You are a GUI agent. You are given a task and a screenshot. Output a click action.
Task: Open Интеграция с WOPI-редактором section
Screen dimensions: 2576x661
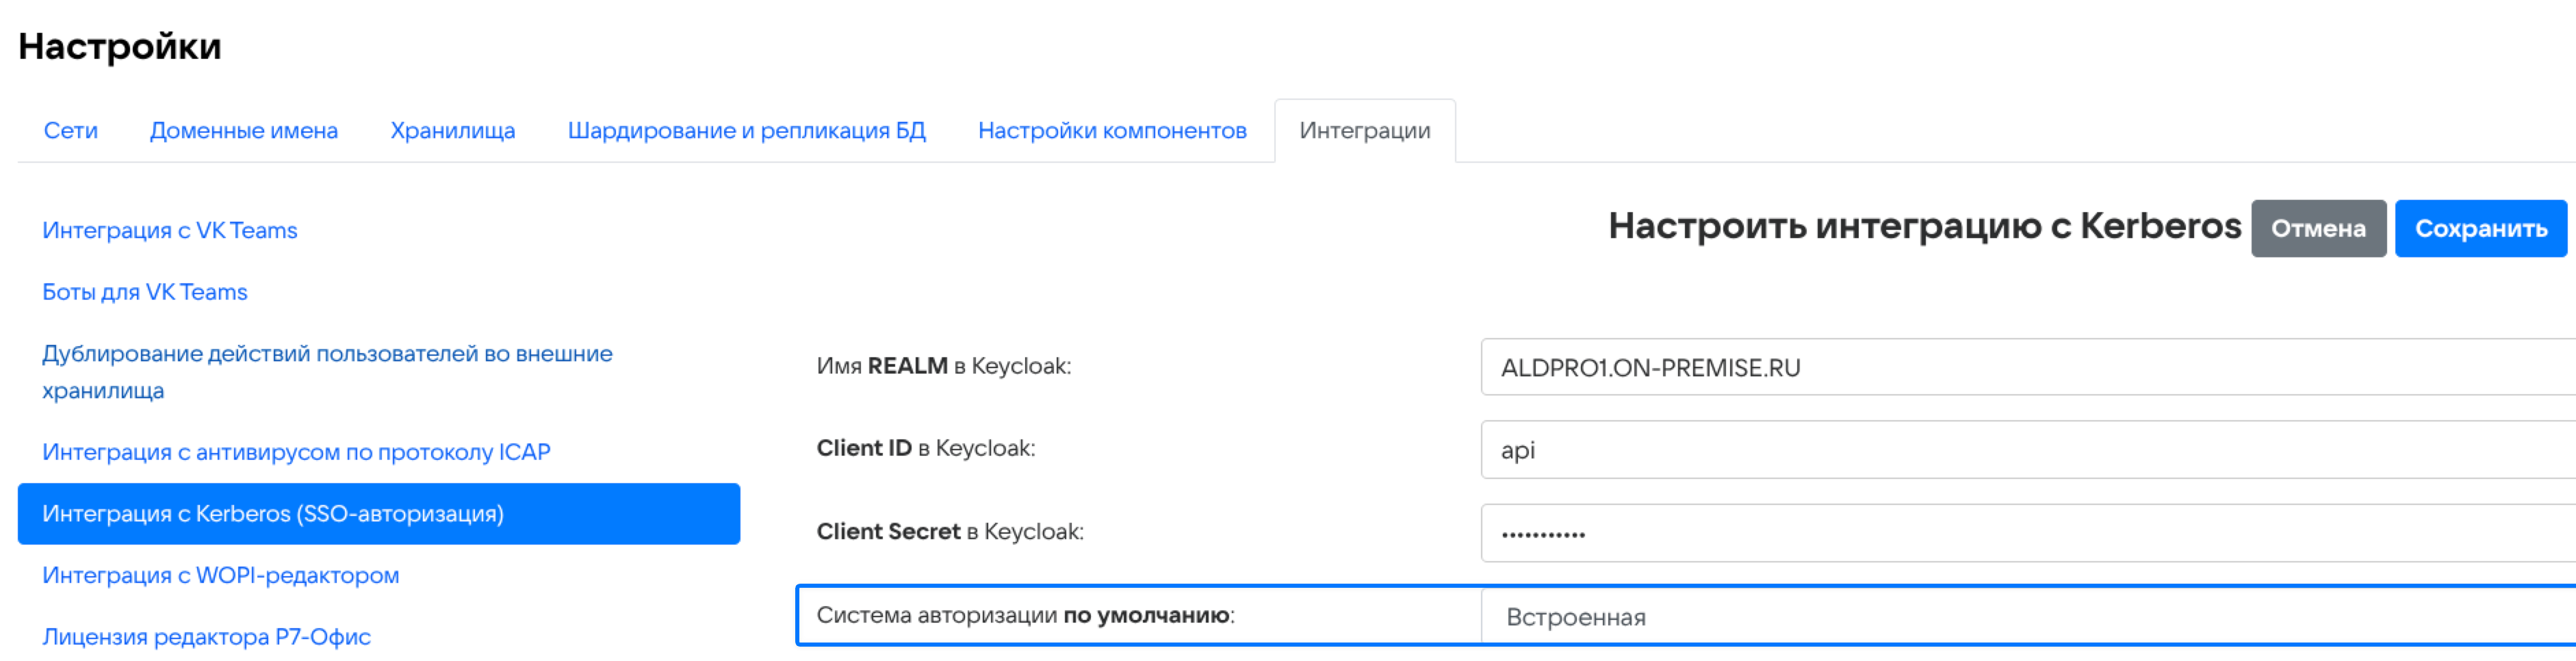tap(220, 575)
